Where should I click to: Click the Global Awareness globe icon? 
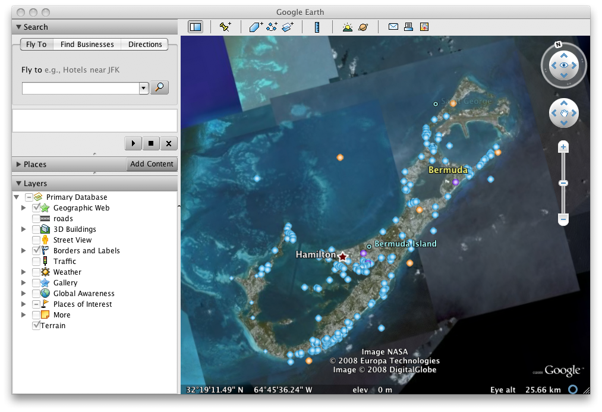45,293
